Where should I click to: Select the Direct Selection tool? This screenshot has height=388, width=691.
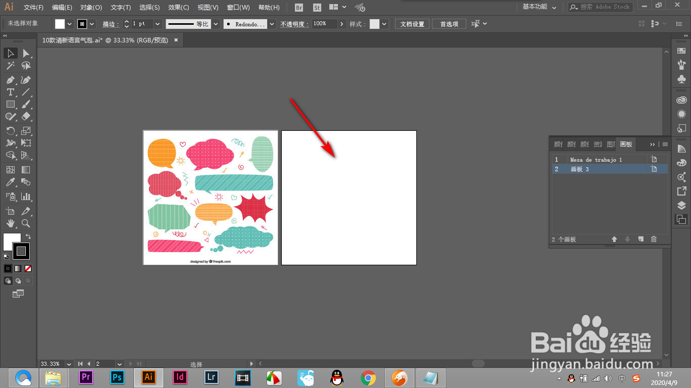click(26, 53)
